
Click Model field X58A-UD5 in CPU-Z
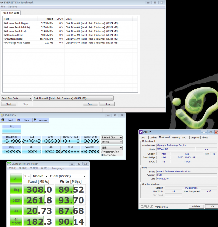176,149
